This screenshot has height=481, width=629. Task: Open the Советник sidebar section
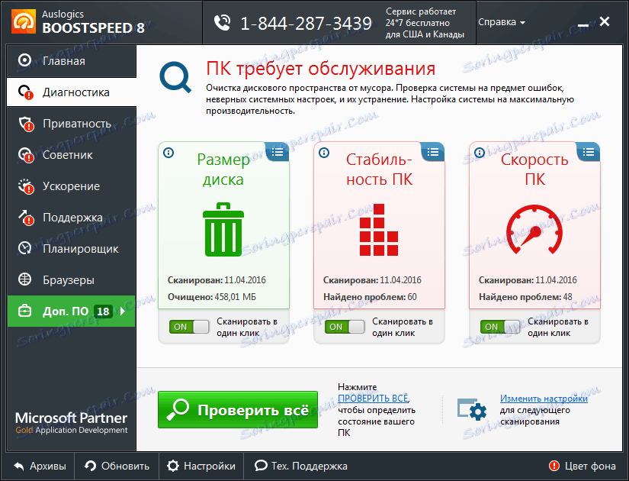click(72, 155)
